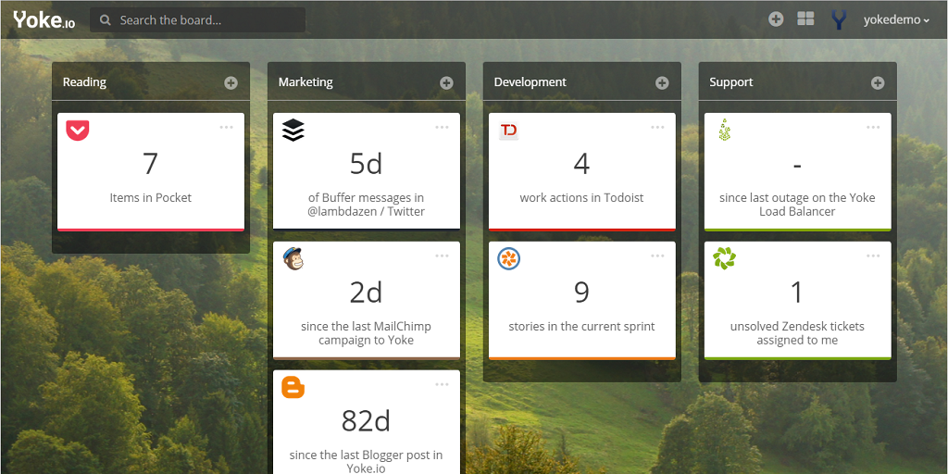This screenshot has height=474, width=948.
Task: Add a card to Development column
Action: click(x=662, y=82)
